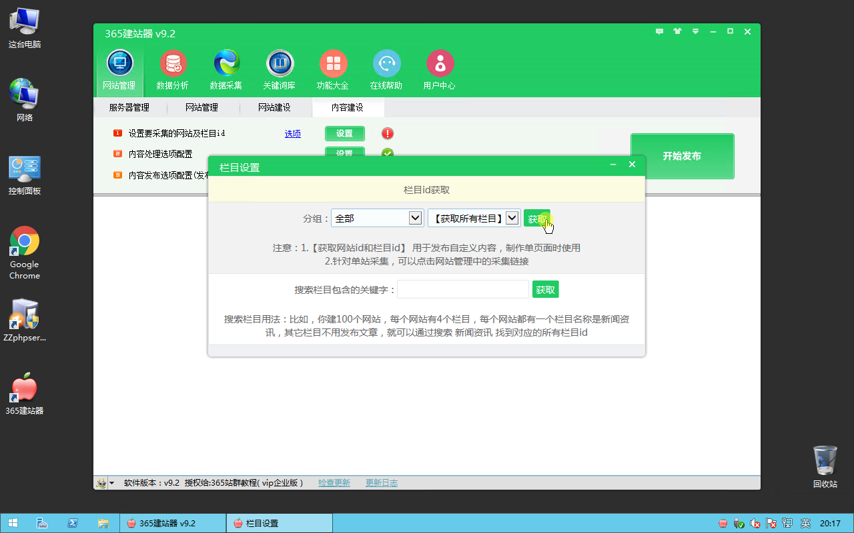854x533 pixels.
Task: Open Server Manager in taskbar
Action: click(x=41, y=523)
